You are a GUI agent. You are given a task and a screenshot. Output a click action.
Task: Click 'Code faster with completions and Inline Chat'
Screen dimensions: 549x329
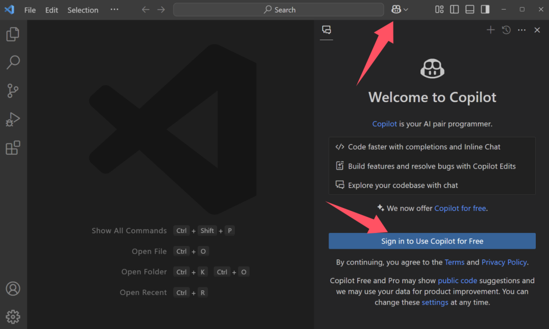coord(424,147)
